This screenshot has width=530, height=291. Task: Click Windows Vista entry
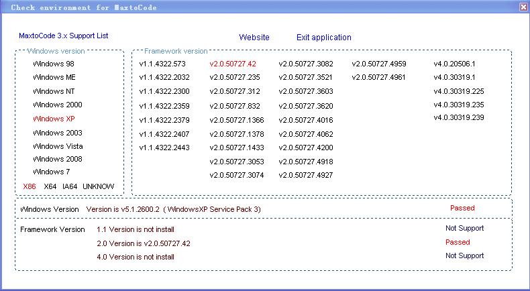pos(58,146)
